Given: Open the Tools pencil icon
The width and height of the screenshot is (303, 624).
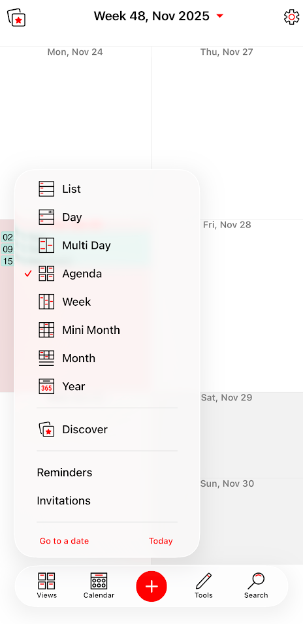Looking at the screenshot, I should click(x=204, y=585).
